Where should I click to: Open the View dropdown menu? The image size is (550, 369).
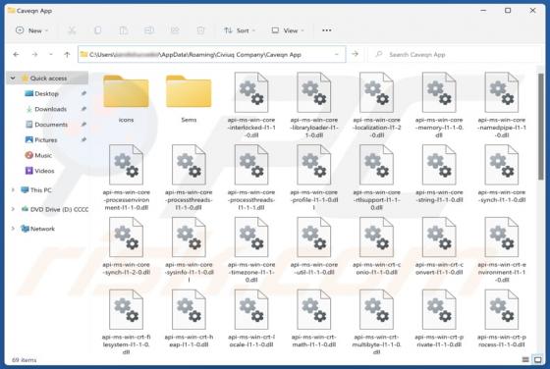(x=288, y=30)
